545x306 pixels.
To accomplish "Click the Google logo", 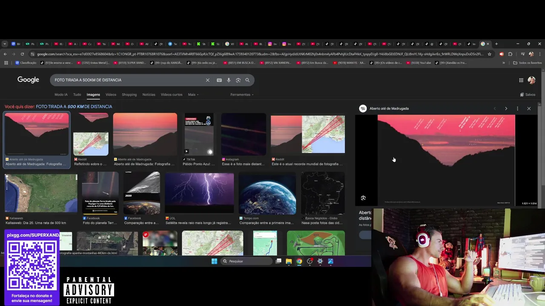I will point(28,80).
